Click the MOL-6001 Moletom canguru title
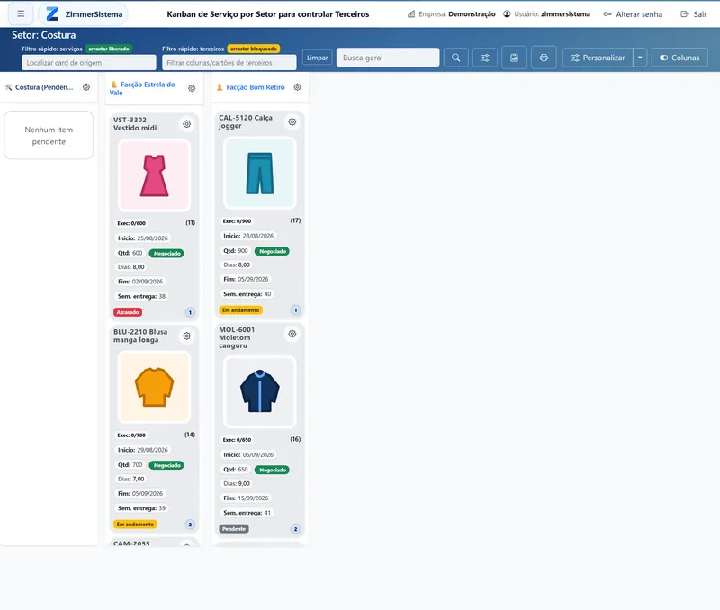Screen dimensions: 720x610 [x=236, y=337]
